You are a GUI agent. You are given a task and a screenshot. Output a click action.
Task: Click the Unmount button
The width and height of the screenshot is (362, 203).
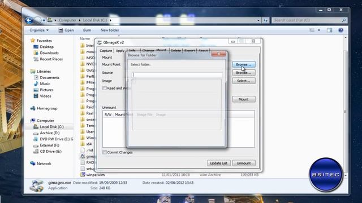click(x=244, y=163)
